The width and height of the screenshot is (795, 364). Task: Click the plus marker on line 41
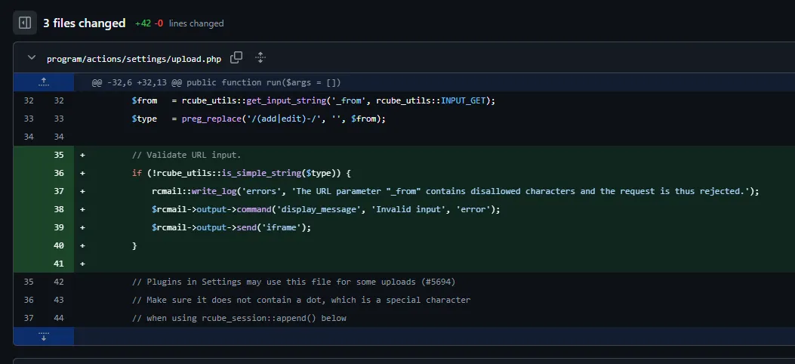82,264
